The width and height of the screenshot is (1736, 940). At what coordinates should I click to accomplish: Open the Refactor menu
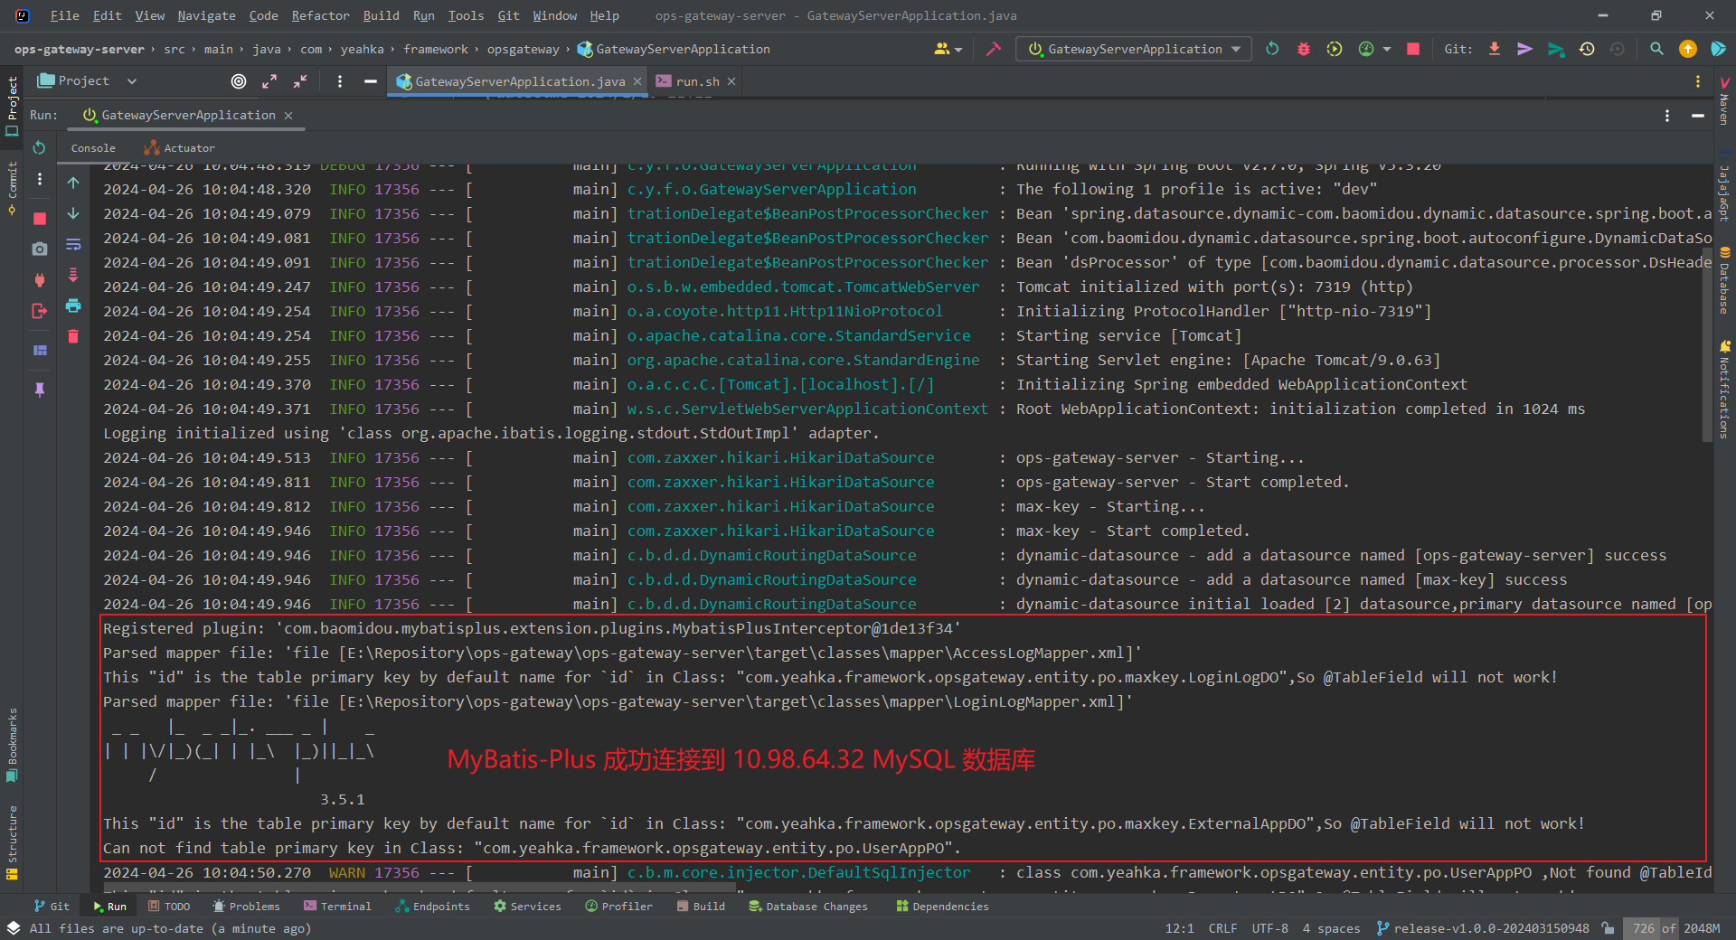(x=319, y=15)
